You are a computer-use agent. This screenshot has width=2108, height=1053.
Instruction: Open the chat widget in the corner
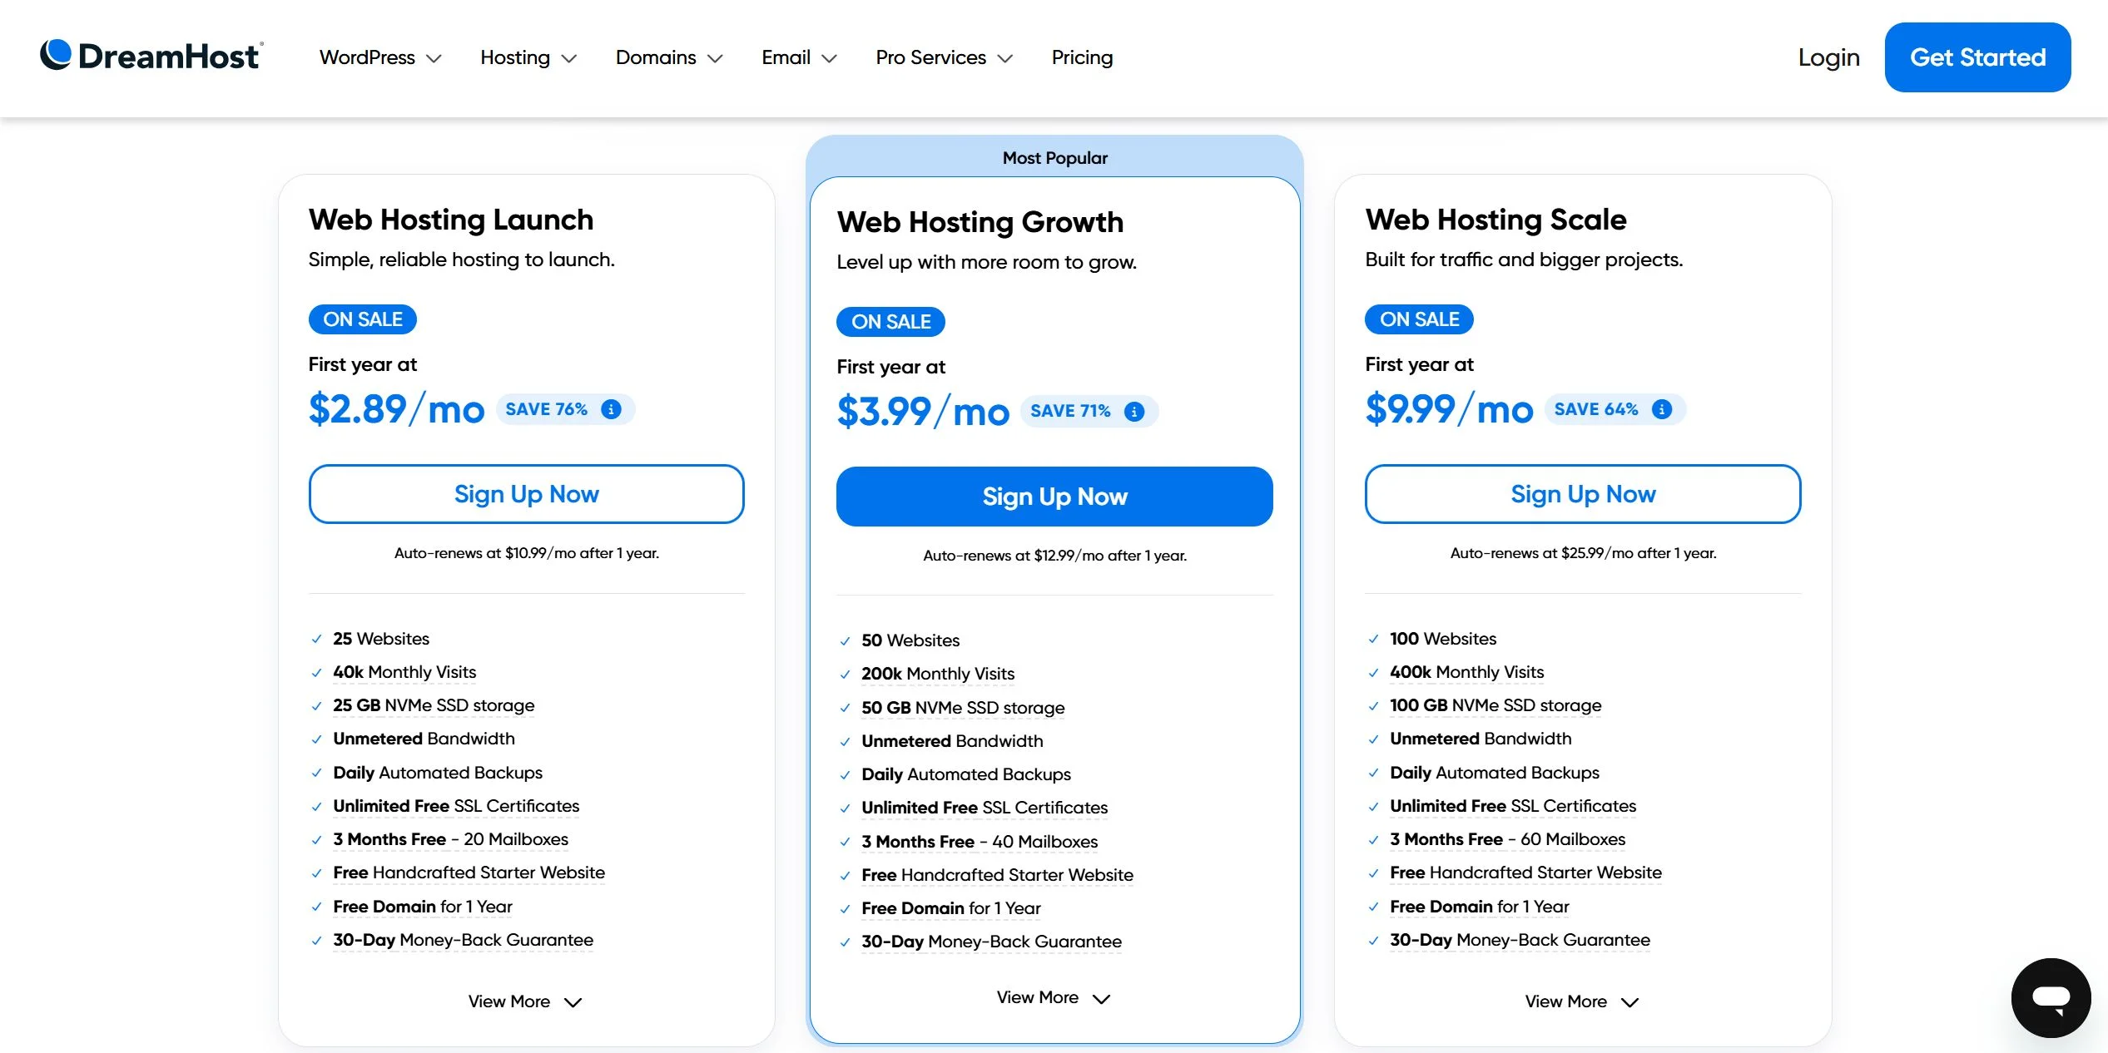tap(2051, 997)
